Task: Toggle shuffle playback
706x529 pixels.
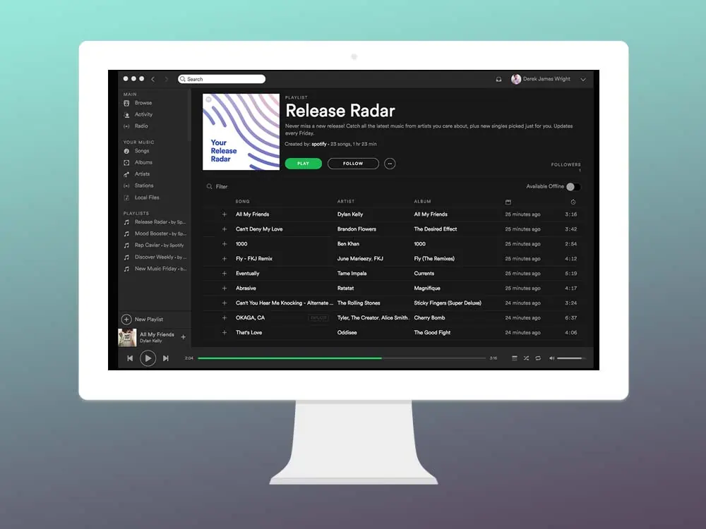Action: [x=526, y=358]
